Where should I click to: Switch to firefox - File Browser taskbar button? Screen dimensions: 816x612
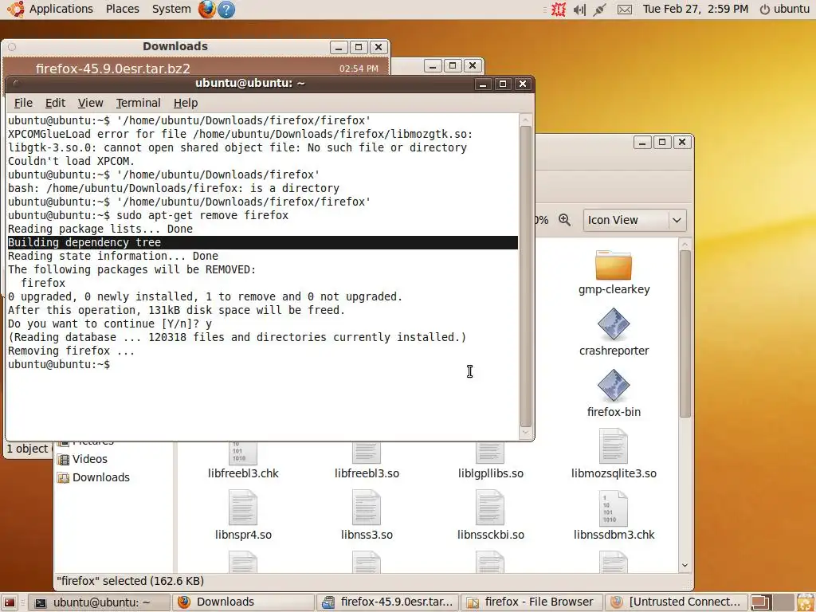pyautogui.click(x=532, y=602)
